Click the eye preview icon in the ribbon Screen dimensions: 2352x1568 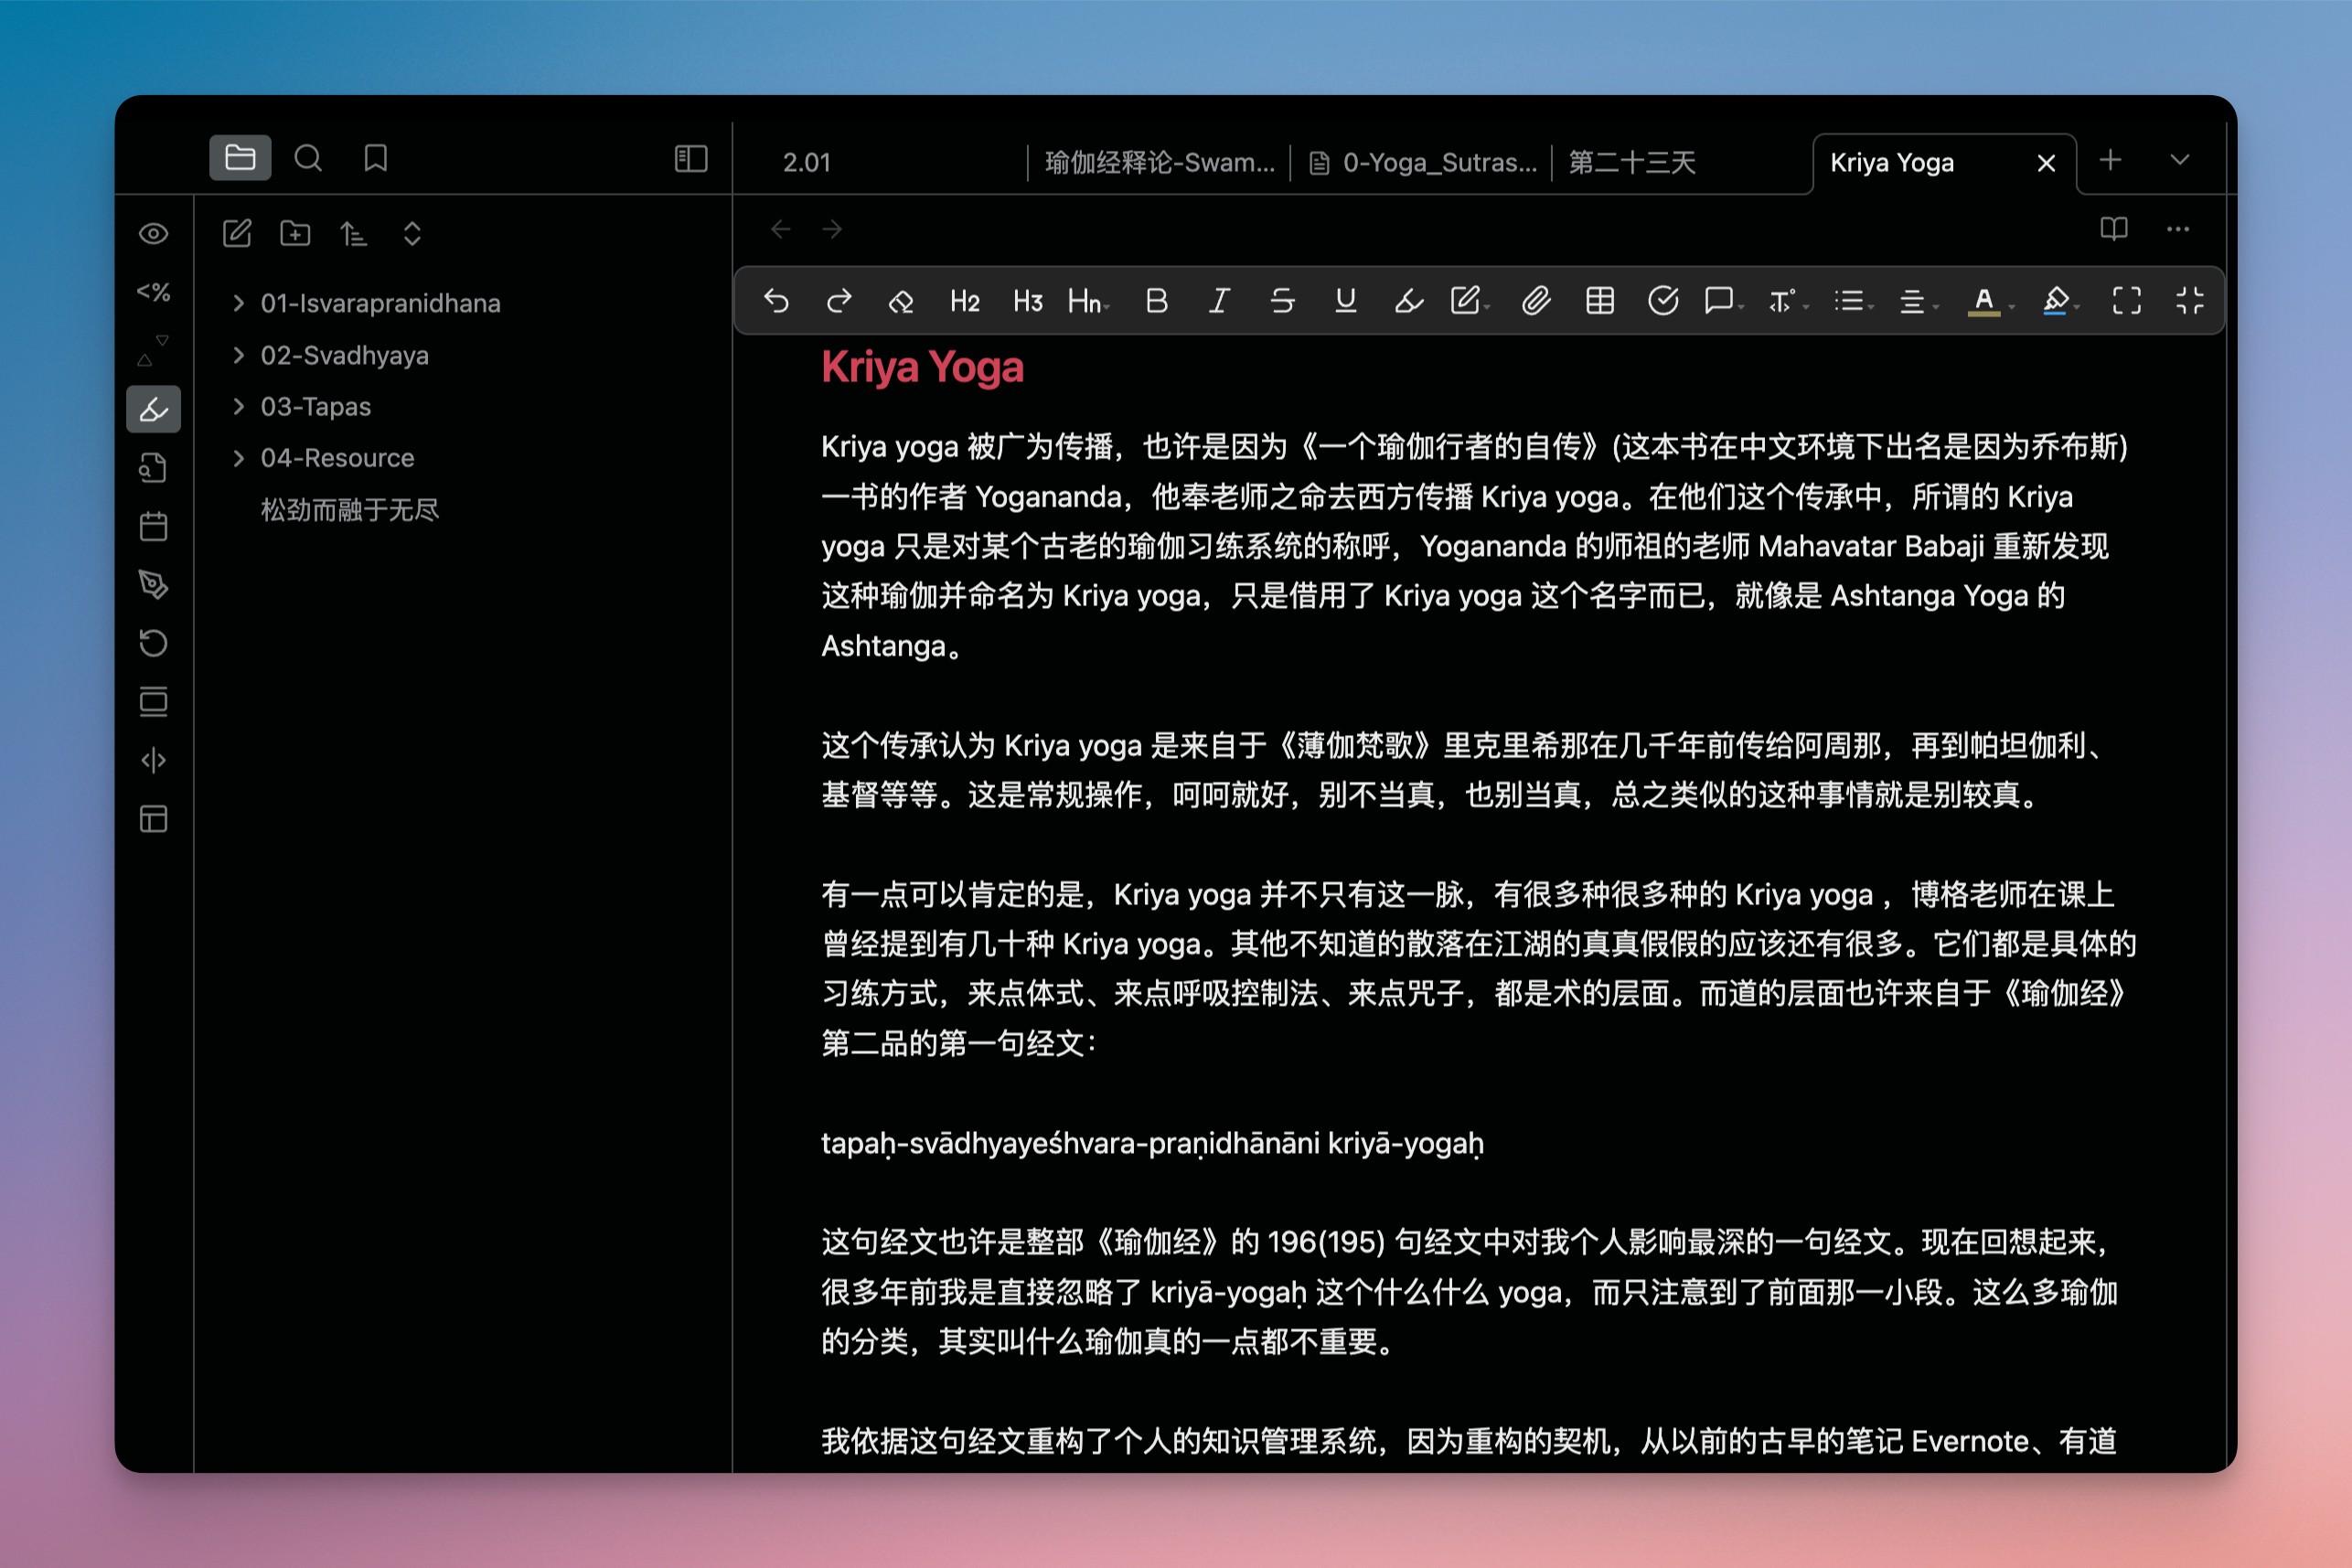(153, 234)
